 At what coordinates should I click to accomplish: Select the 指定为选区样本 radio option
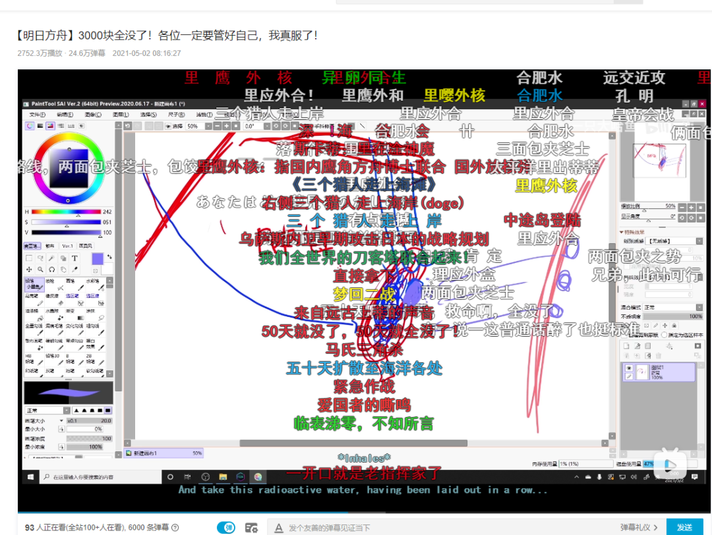[x=665, y=335]
